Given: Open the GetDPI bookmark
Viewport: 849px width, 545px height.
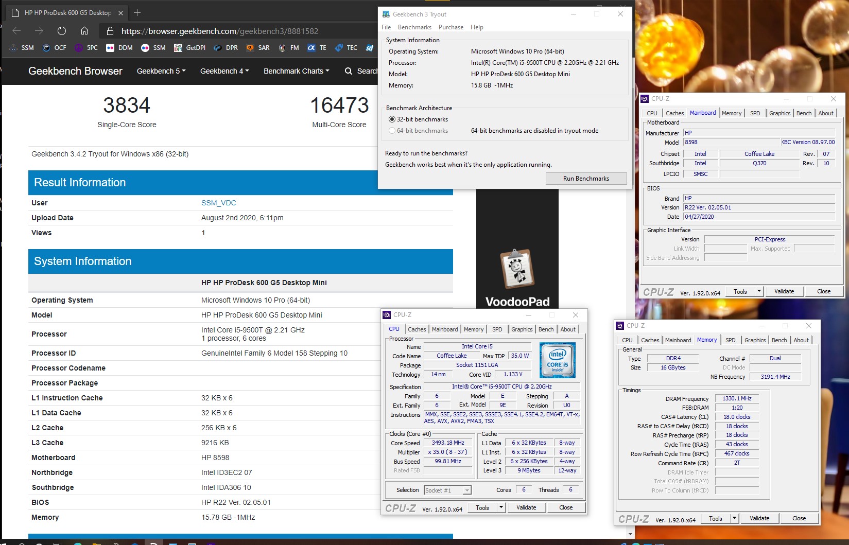Looking at the screenshot, I should [189, 47].
